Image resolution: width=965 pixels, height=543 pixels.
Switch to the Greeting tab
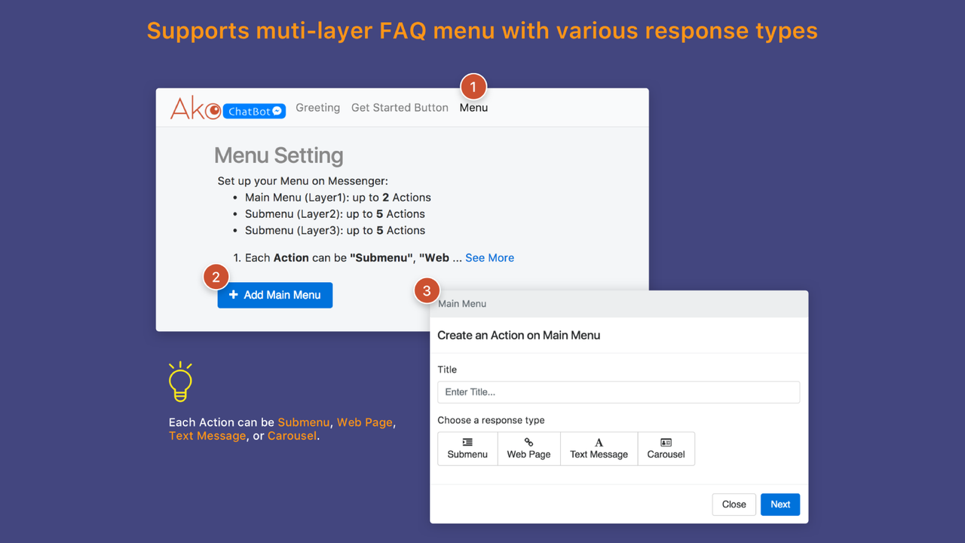(x=317, y=108)
